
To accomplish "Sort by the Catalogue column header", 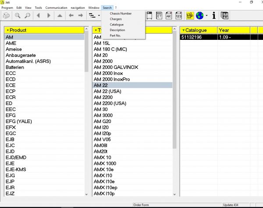I will point(199,30).
